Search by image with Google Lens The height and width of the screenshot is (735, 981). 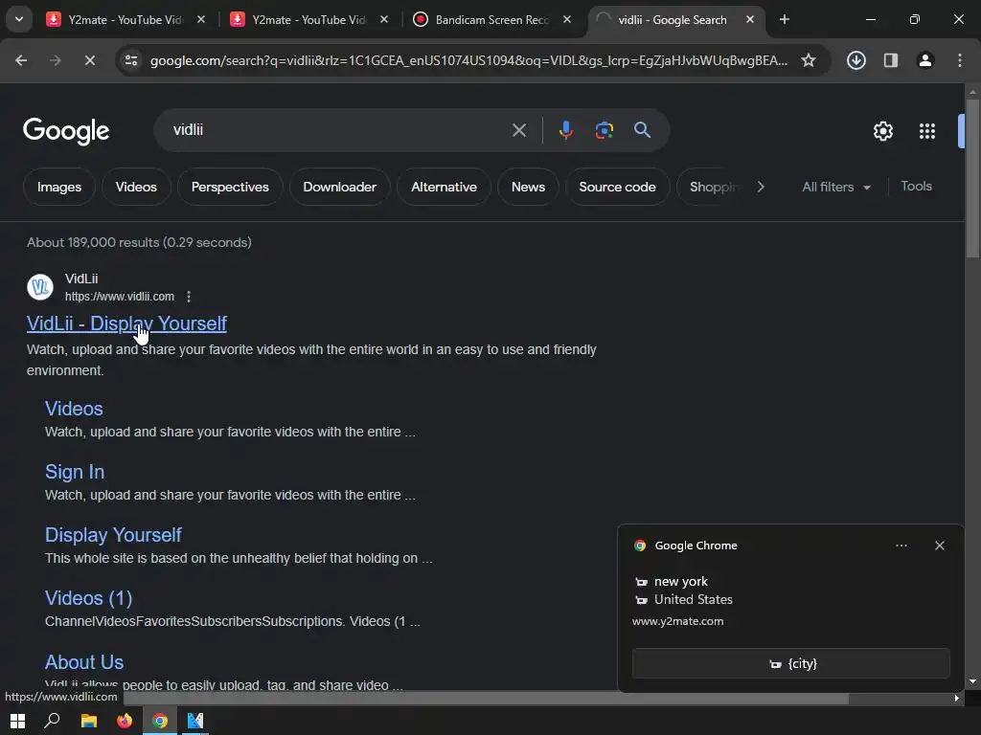[x=604, y=130]
